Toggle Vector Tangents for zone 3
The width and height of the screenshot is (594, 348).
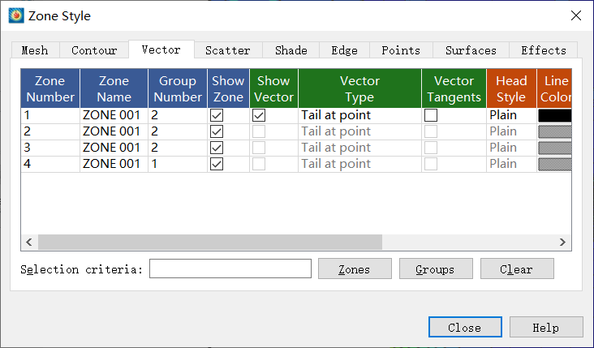(x=431, y=148)
